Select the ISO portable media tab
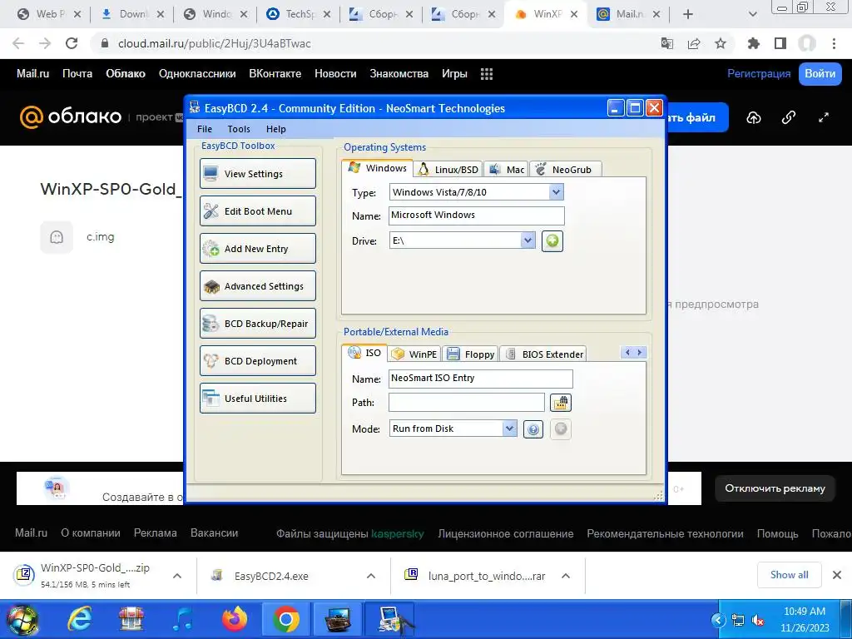Image resolution: width=852 pixels, height=639 pixels. [364, 353]
